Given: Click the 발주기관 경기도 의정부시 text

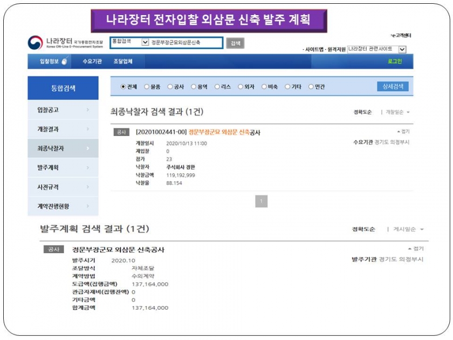Looking at the screenshot, I should pyautogui.click(x=387, y=260).
